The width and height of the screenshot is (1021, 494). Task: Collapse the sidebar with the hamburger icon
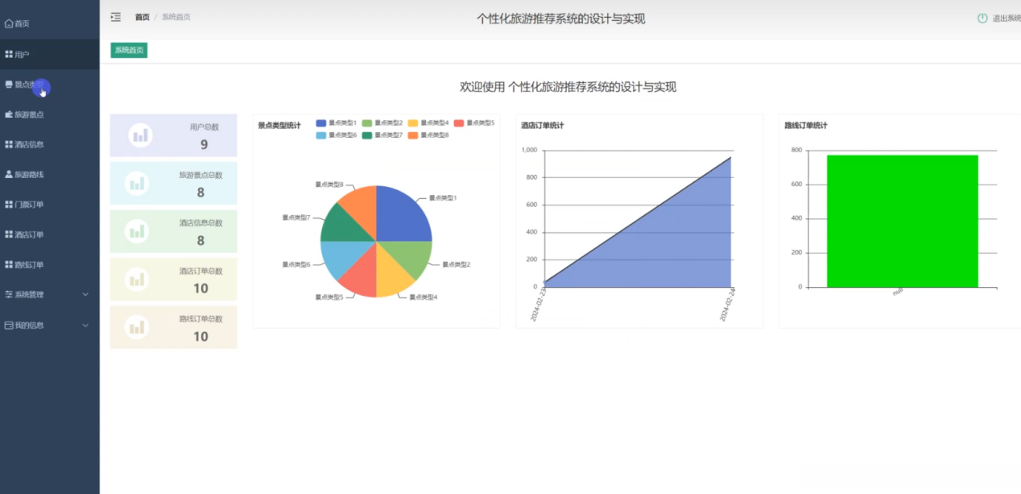pyautogui.click(x=116, y=17)
